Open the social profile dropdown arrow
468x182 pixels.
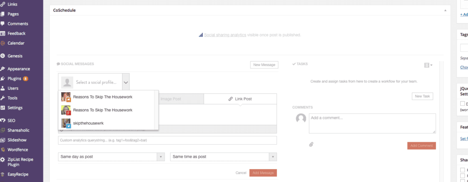point(126,82)
